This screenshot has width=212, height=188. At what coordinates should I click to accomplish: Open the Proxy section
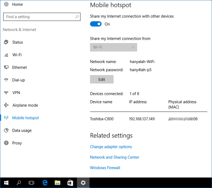click(17, 143)
